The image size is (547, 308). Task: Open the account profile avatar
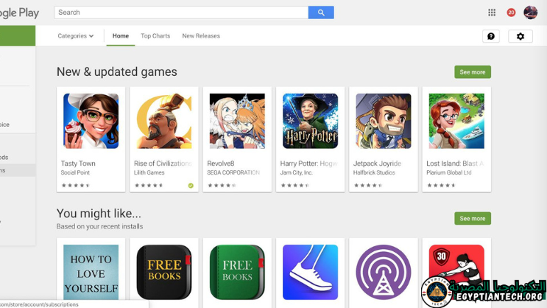[530, 13]
